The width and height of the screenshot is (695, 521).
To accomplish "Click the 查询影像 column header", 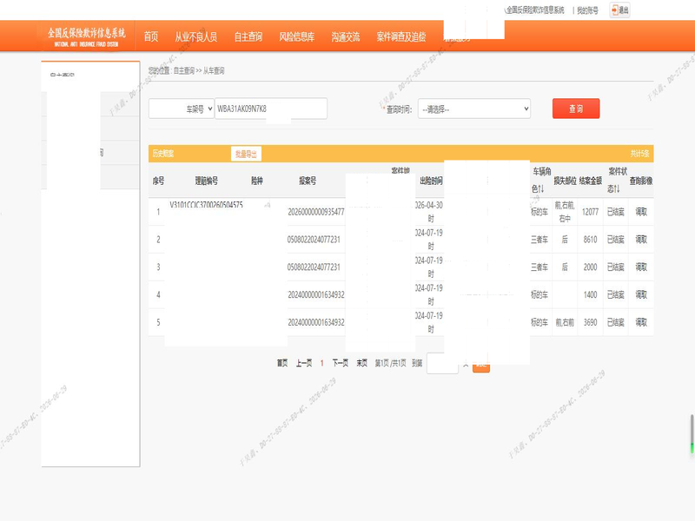I will point(641,181).
